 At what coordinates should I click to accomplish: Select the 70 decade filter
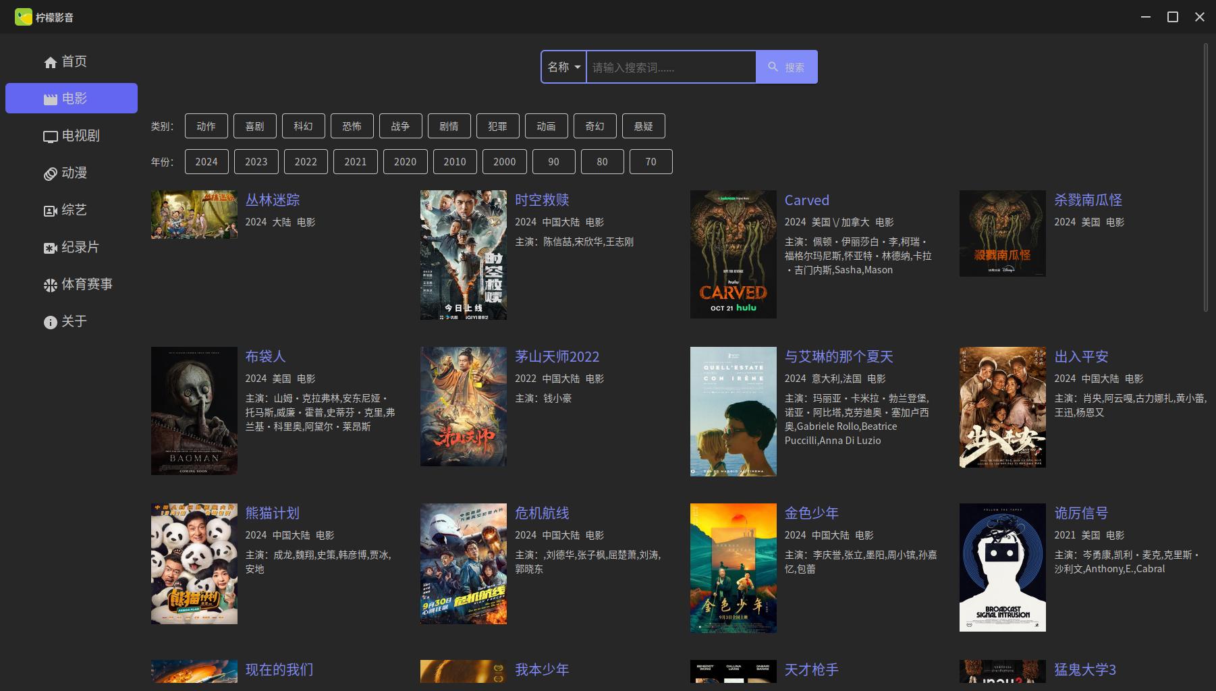651,162
